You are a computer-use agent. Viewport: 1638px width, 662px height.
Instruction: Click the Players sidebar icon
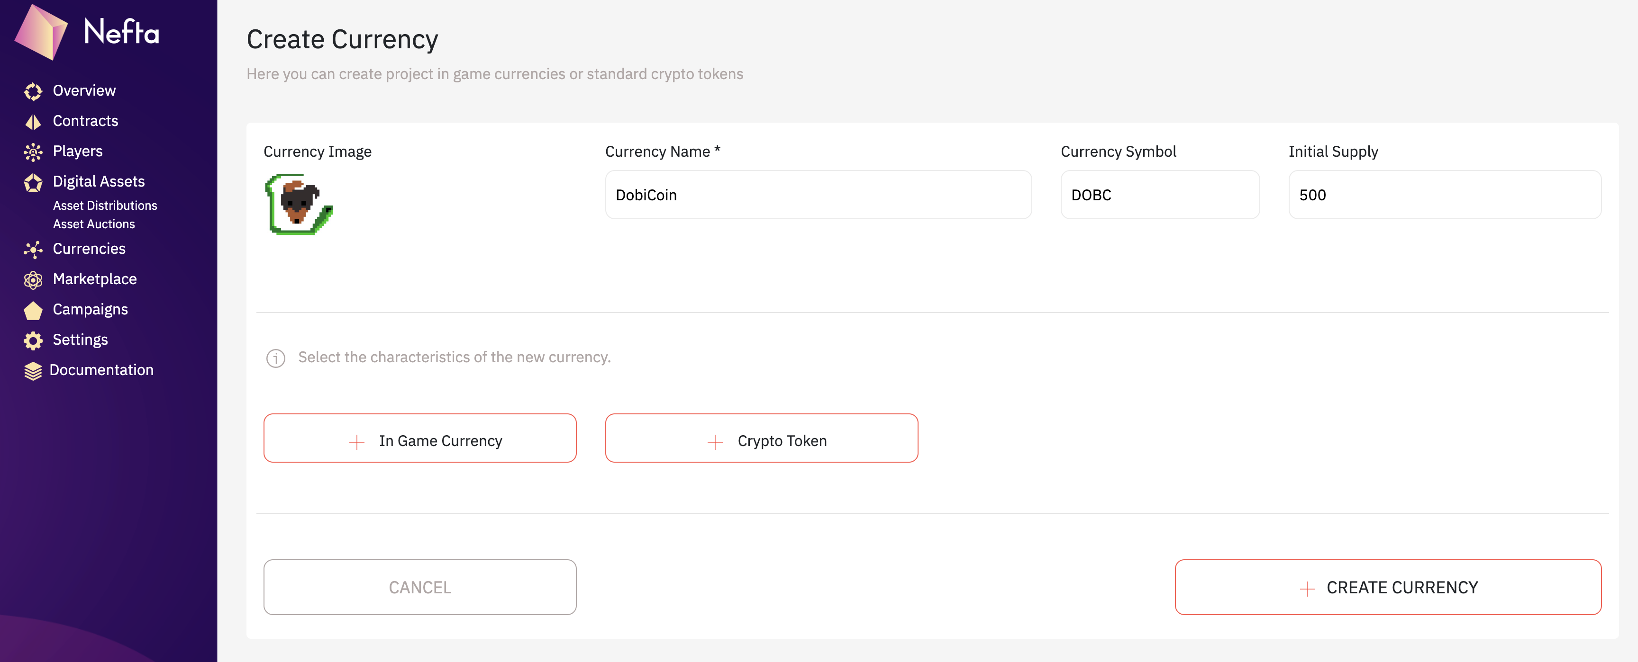click(33, 152)
